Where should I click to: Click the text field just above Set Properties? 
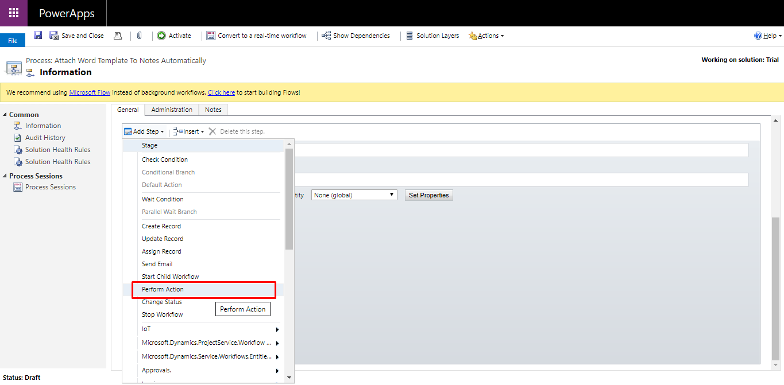point(522,180)
